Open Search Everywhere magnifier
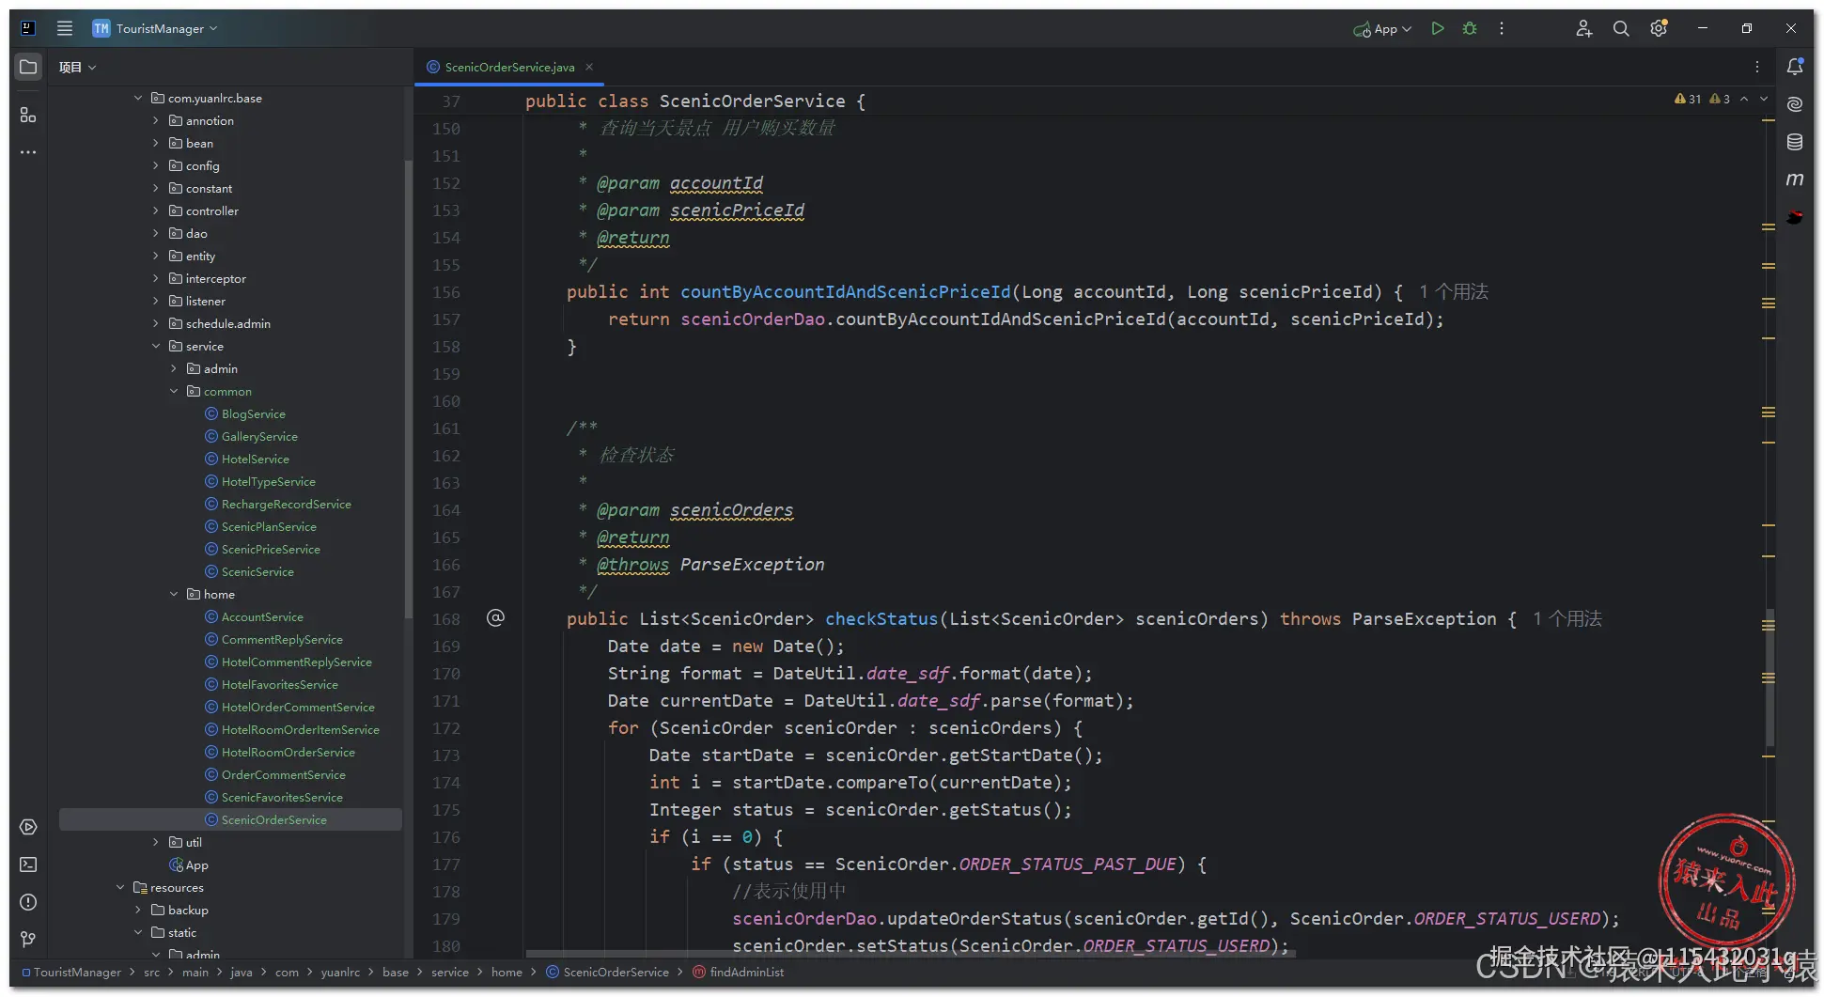The width and height of the screenshot is (1824, 997). [x=1621, y=29]
